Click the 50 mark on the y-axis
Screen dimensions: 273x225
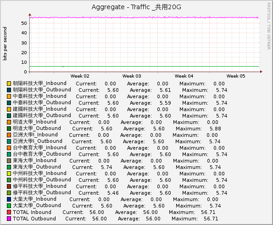pos(24,23)
